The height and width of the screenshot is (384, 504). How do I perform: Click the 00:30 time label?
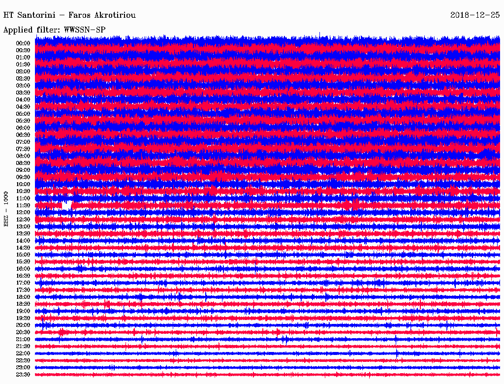tap(23, 51)
